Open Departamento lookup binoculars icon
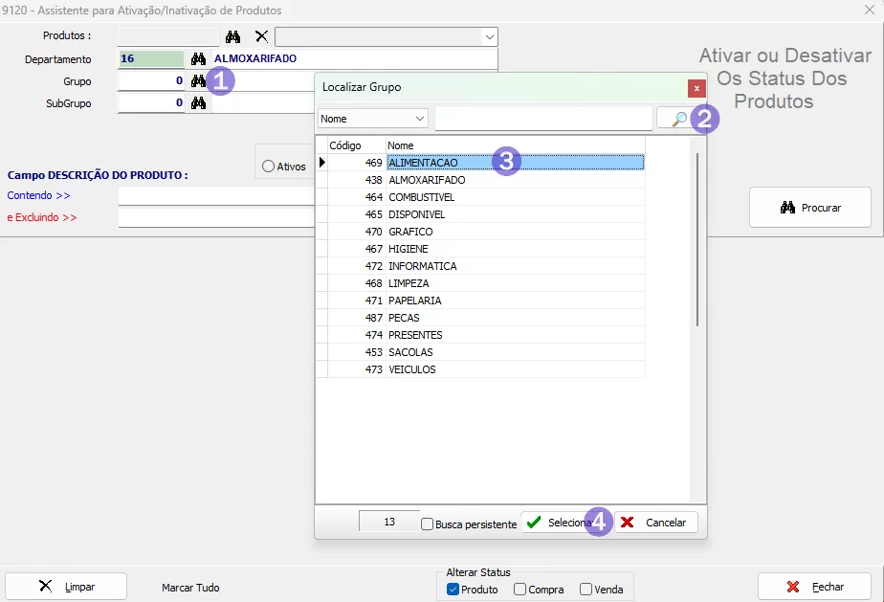 pos(198,59)
